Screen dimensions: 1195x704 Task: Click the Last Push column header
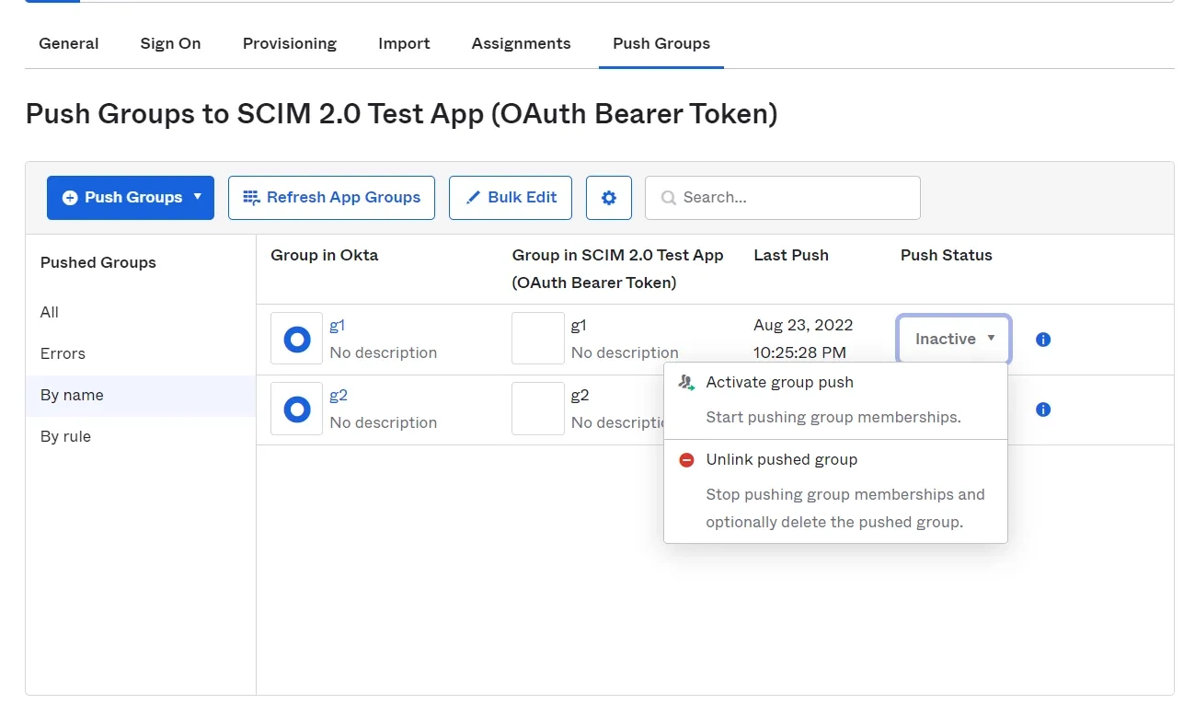[x=791, y=256]
